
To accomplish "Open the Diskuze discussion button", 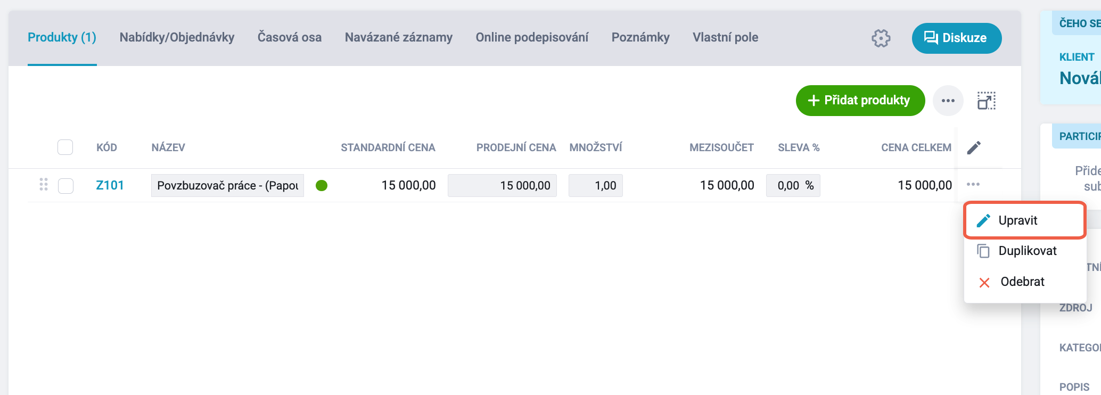I will pyautogui.click(x=956, y=38).
